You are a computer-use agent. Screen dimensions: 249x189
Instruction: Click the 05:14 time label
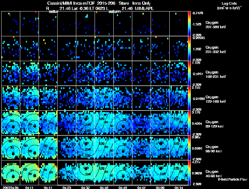179,187
